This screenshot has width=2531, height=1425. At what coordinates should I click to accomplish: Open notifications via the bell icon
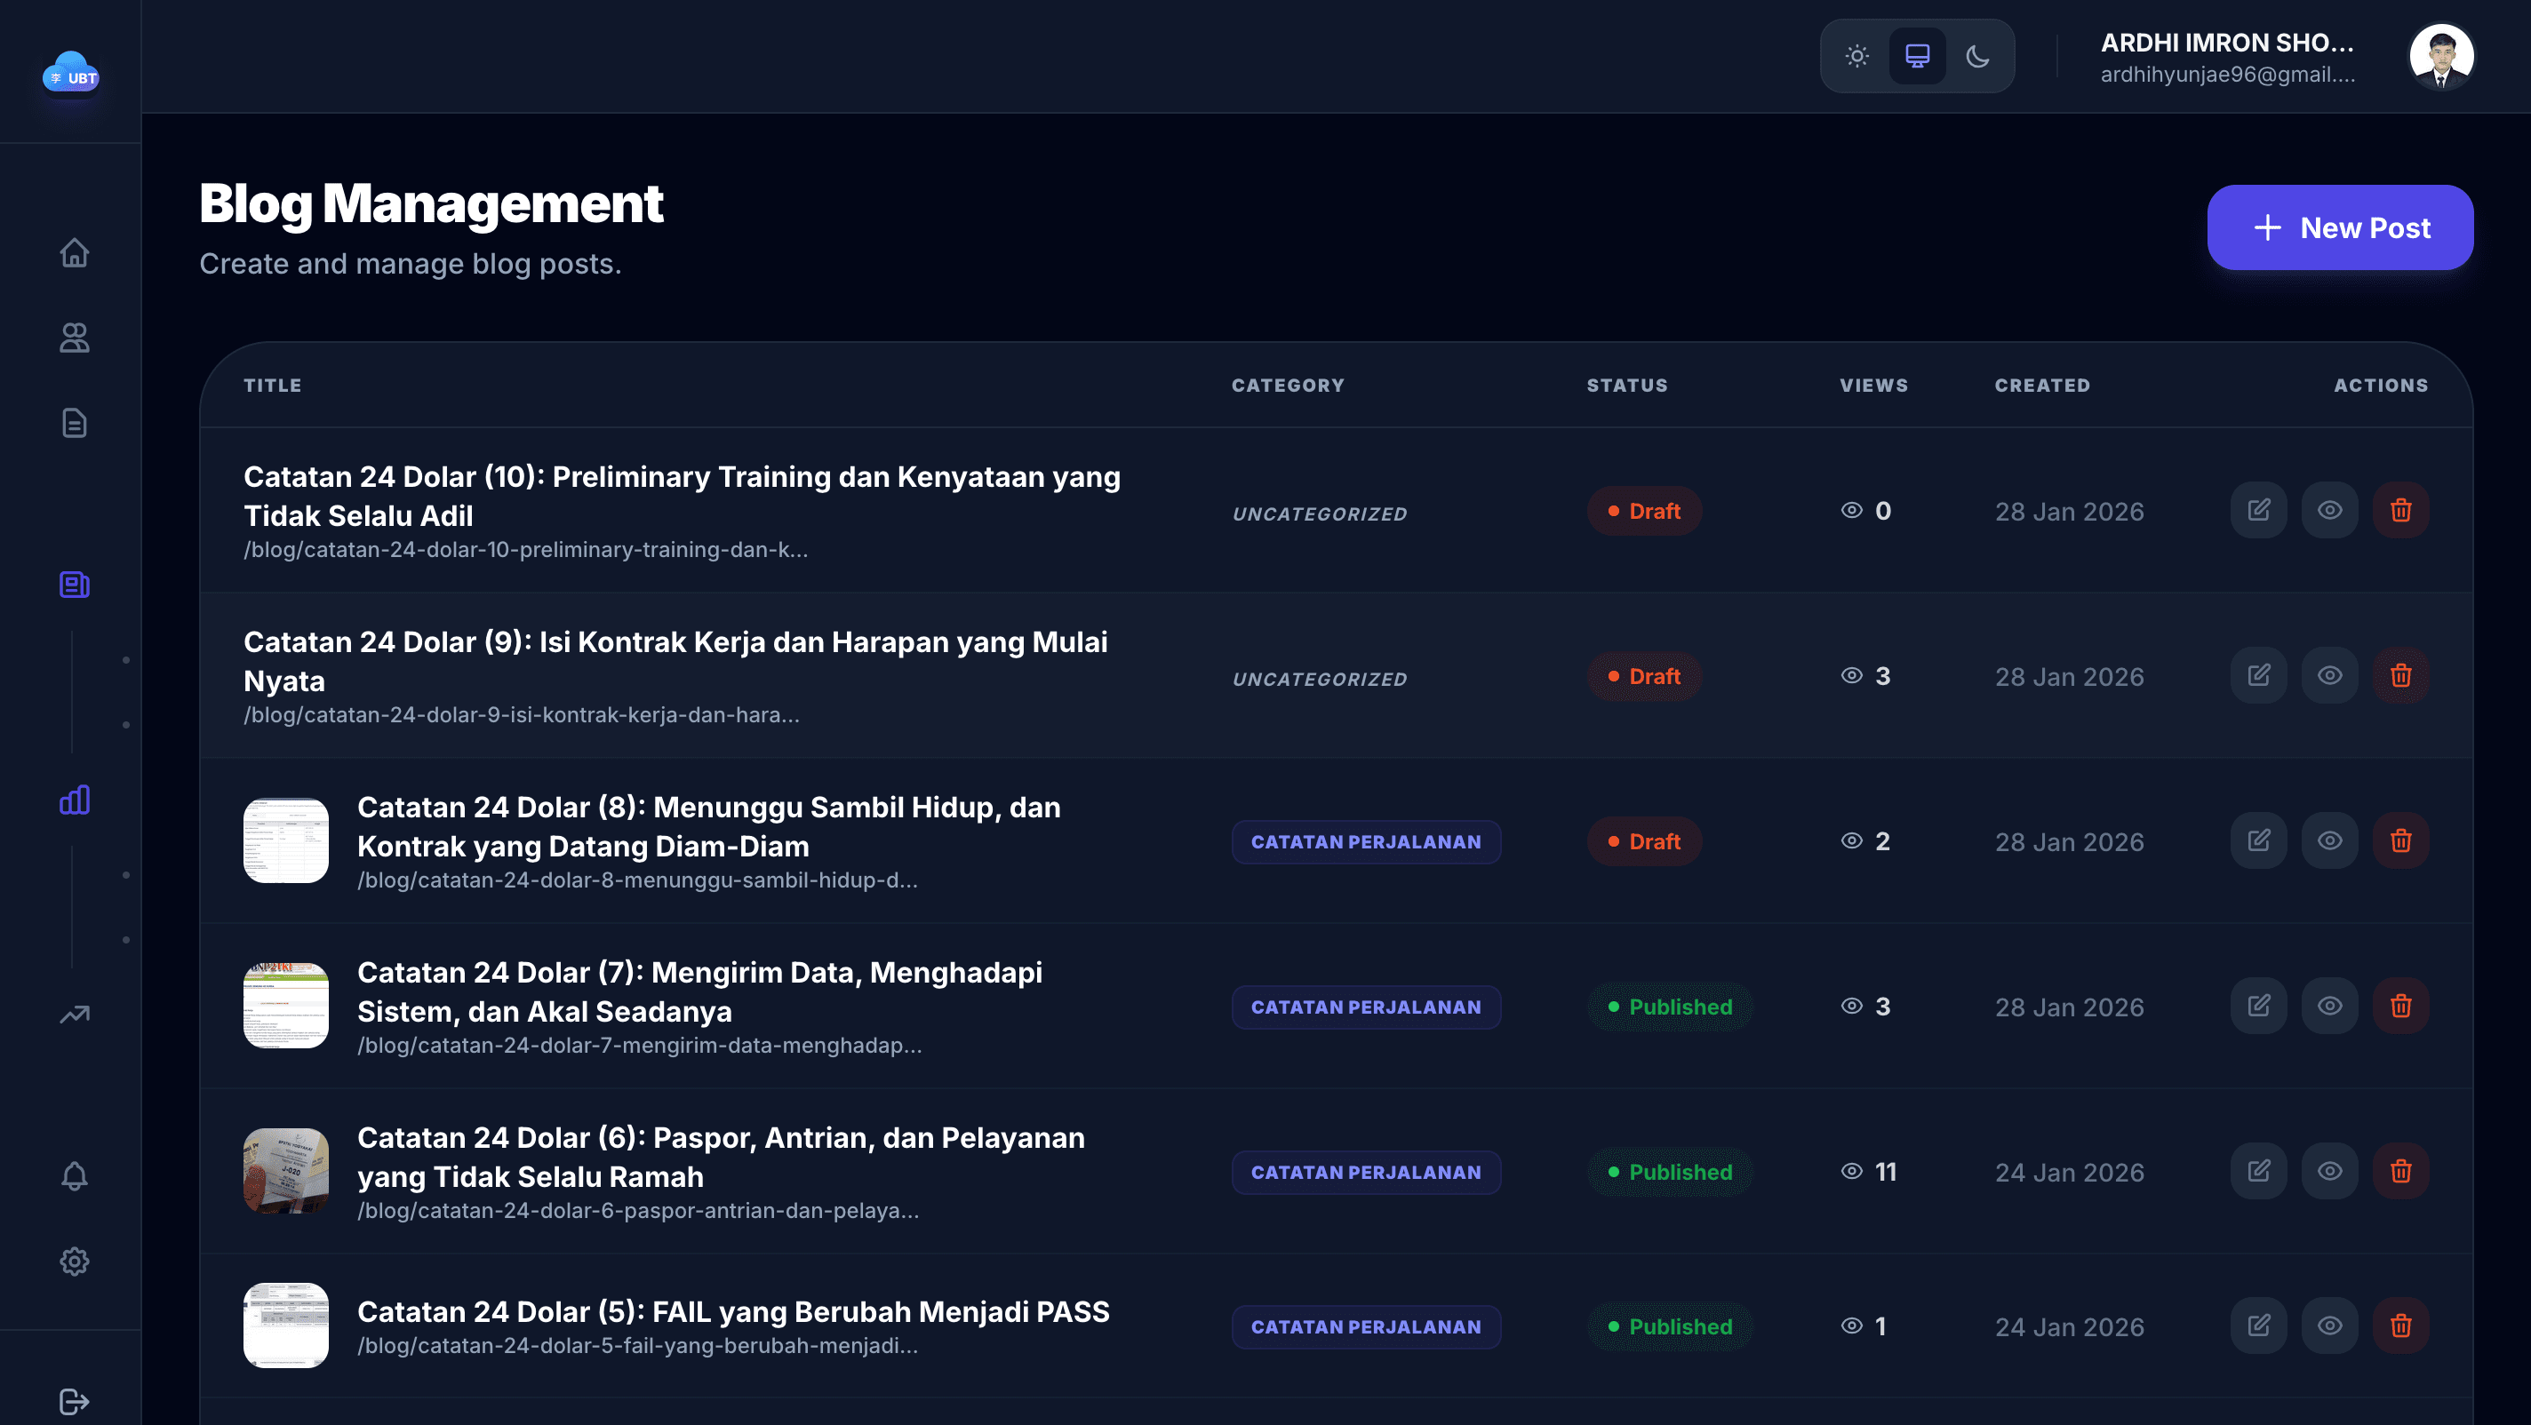point(74,1175)
